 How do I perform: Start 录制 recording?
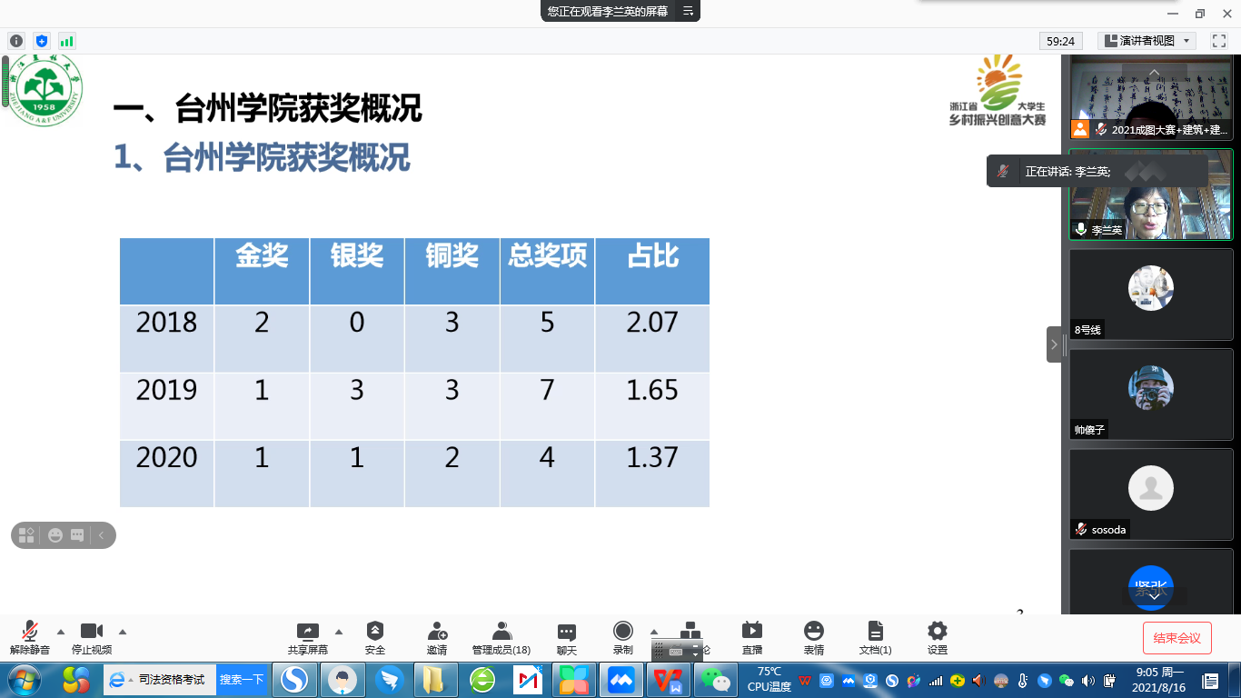pos(622,637)
